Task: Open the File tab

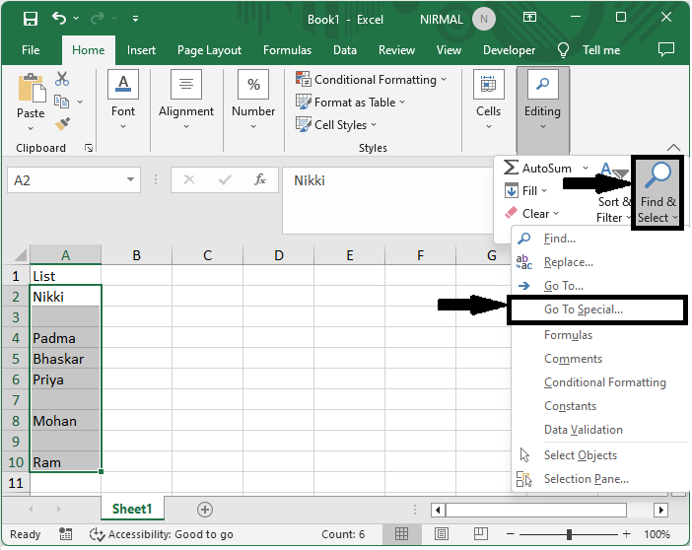Action: 31,50
